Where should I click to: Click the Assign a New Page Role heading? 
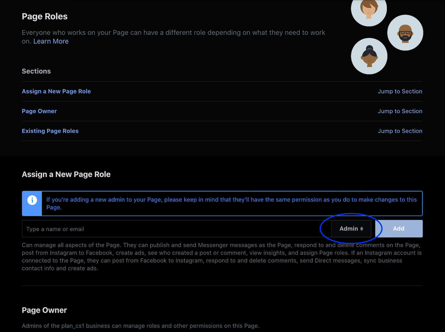coord(66,175)
